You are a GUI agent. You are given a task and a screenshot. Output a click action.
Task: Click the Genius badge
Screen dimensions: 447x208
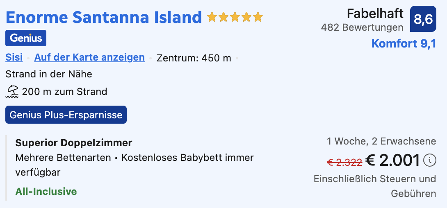(x=26, y=38)
